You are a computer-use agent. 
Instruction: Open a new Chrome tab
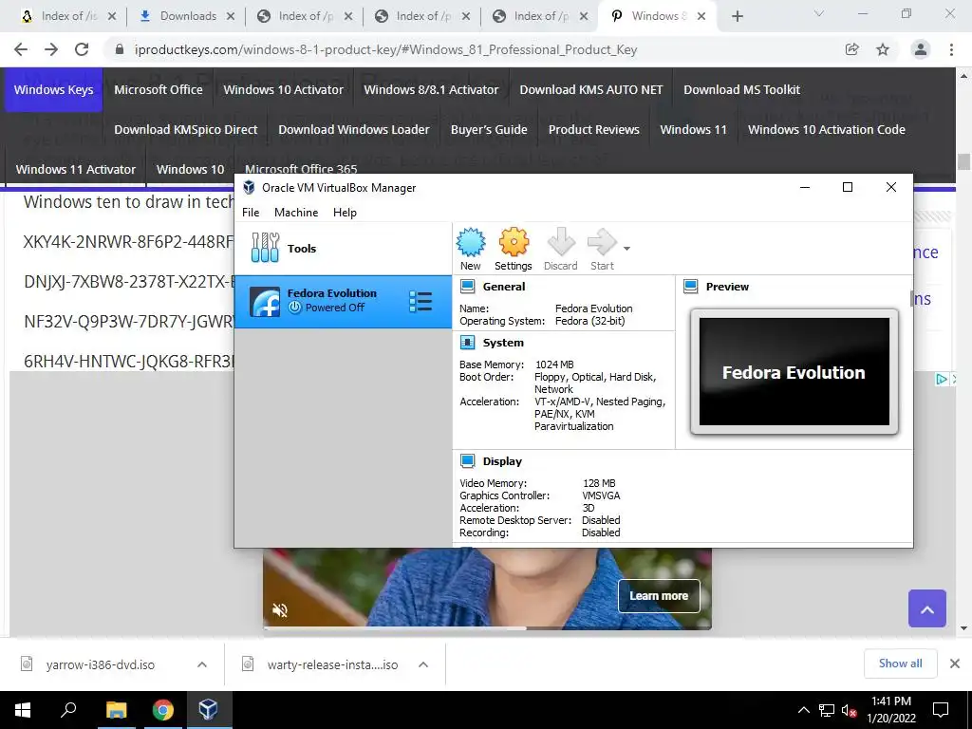[737, 16]
